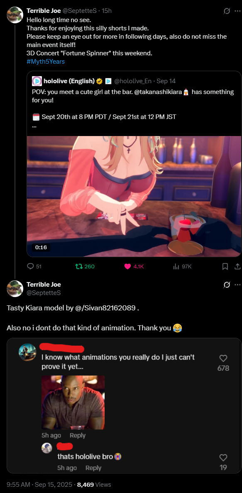242x493 pixels.
Task: Open the hololive channel logo avatar
Action: (x=37, y=81)
